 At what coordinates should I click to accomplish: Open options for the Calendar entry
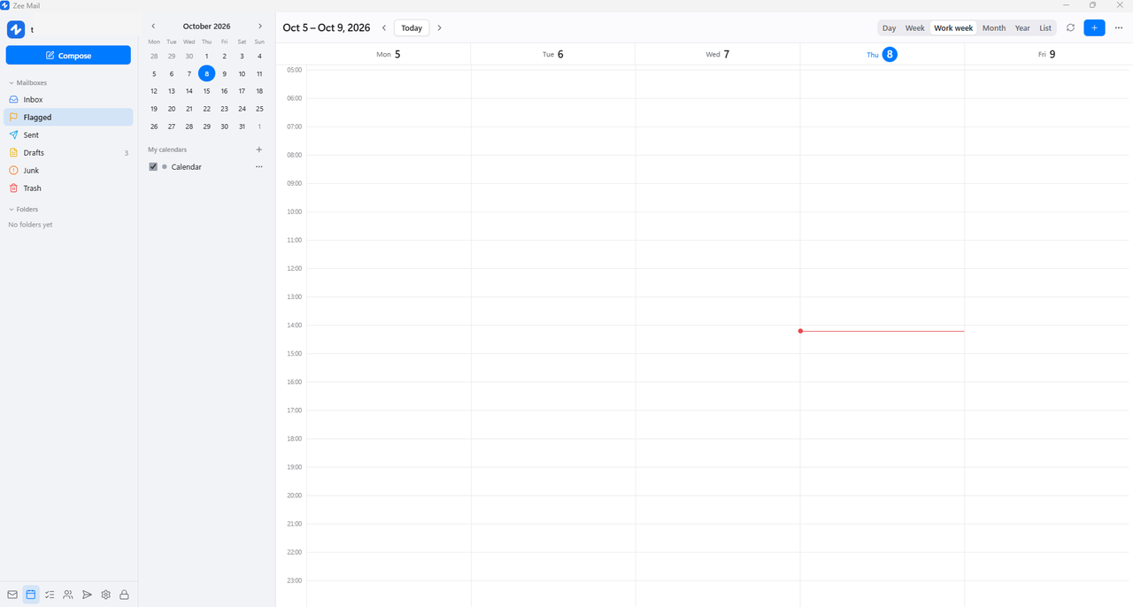[x=259, y=166]
